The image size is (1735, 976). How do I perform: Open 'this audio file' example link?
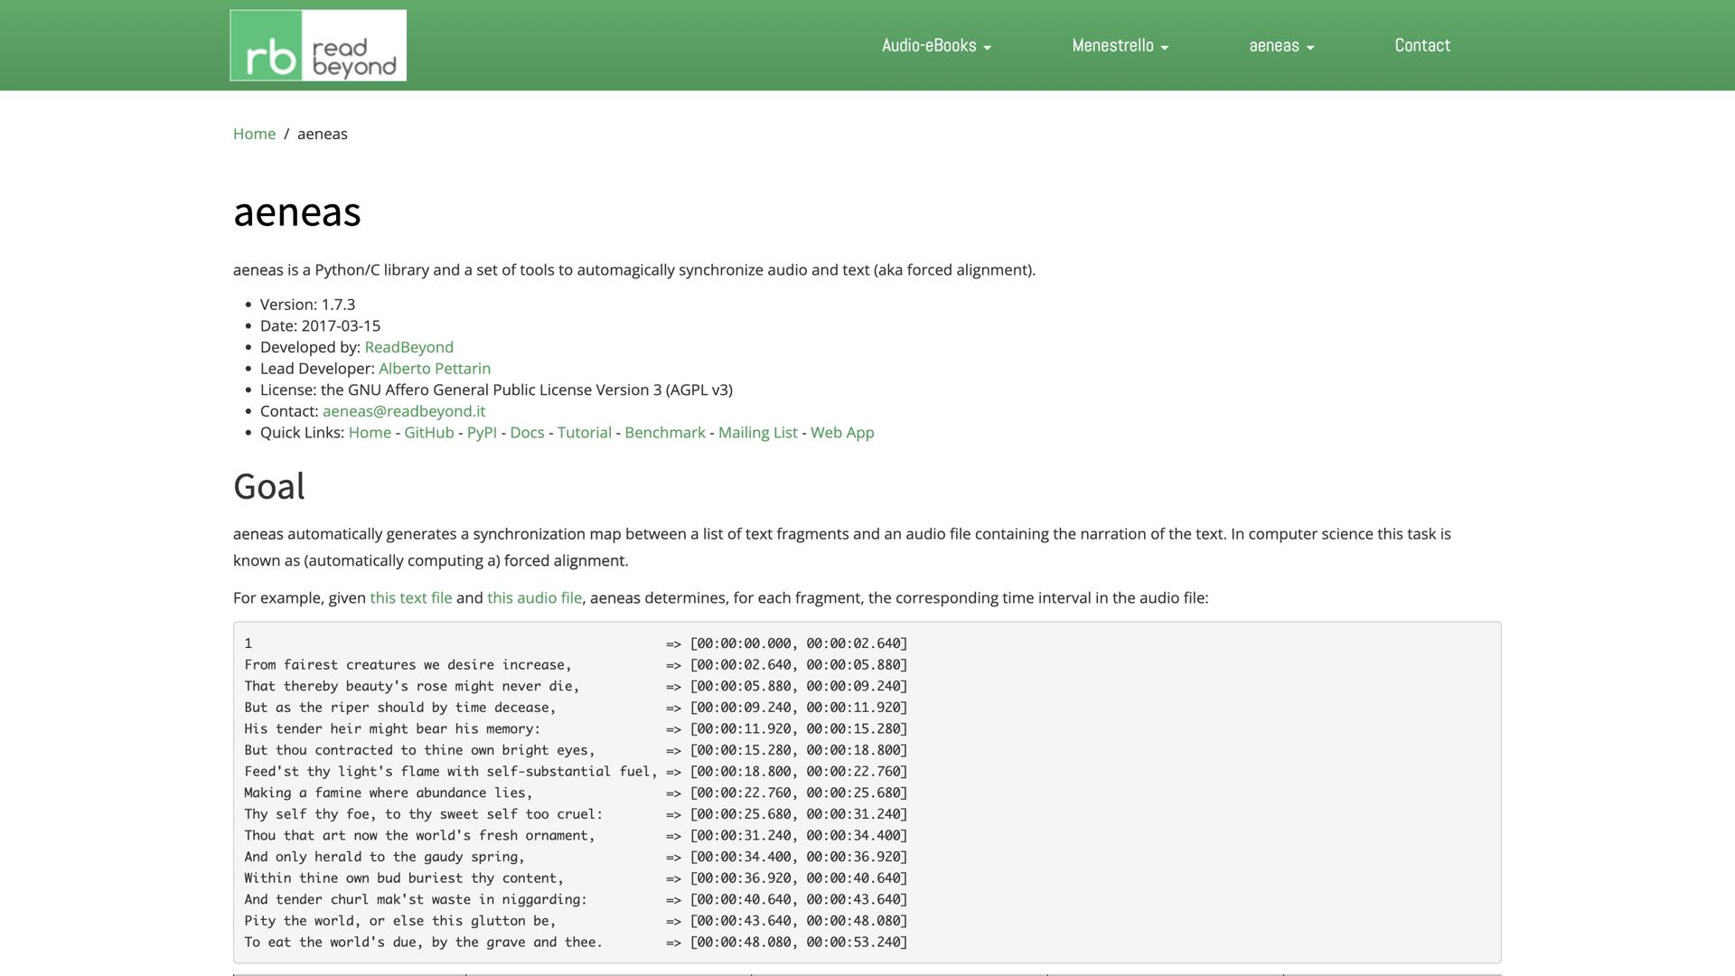[x=534, y=598]
